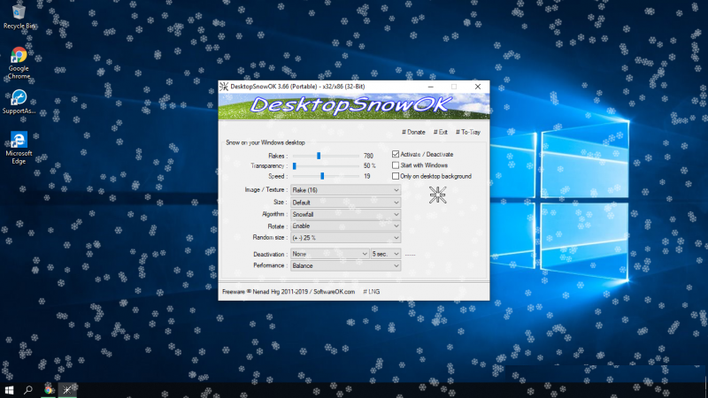Click the snowflake preview image
The image size is (708, 398).
pos(435,195)
